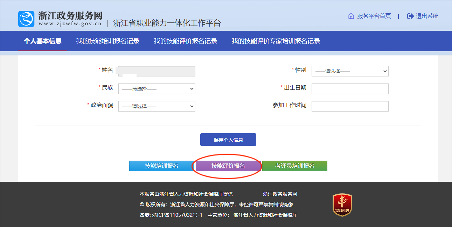Click the purple 技能评价报名 button
The image size is (452, 228).
point(228,166)
